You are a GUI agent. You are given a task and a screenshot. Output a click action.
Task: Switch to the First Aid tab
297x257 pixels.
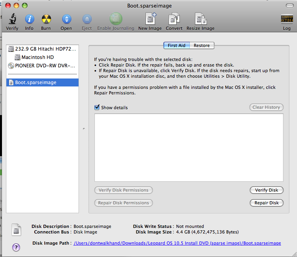tap(177, 45)
